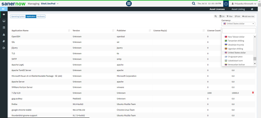Open Asset Licenses menu item
The width and height of the screenshot is (261, 118).
(217, 9)
